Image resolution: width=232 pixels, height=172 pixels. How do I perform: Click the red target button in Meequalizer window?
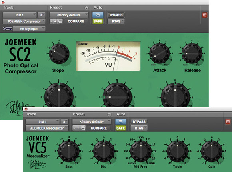228,122
